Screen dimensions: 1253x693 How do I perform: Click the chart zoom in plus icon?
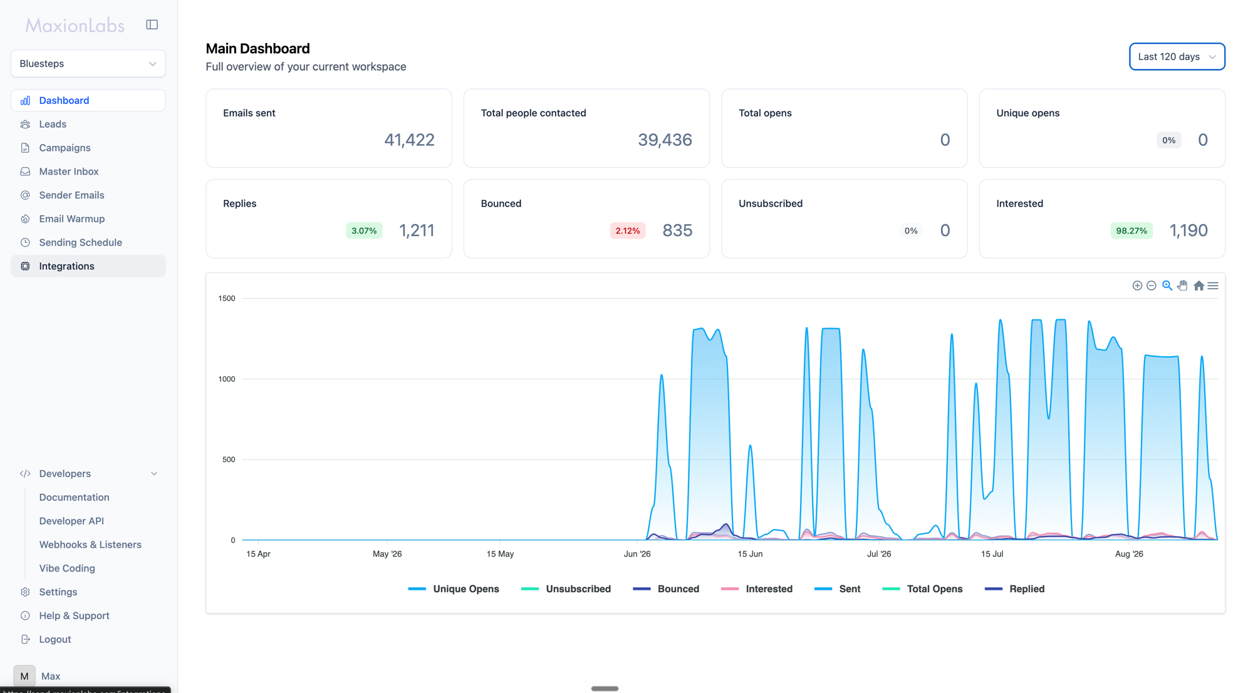point(1137,285)
